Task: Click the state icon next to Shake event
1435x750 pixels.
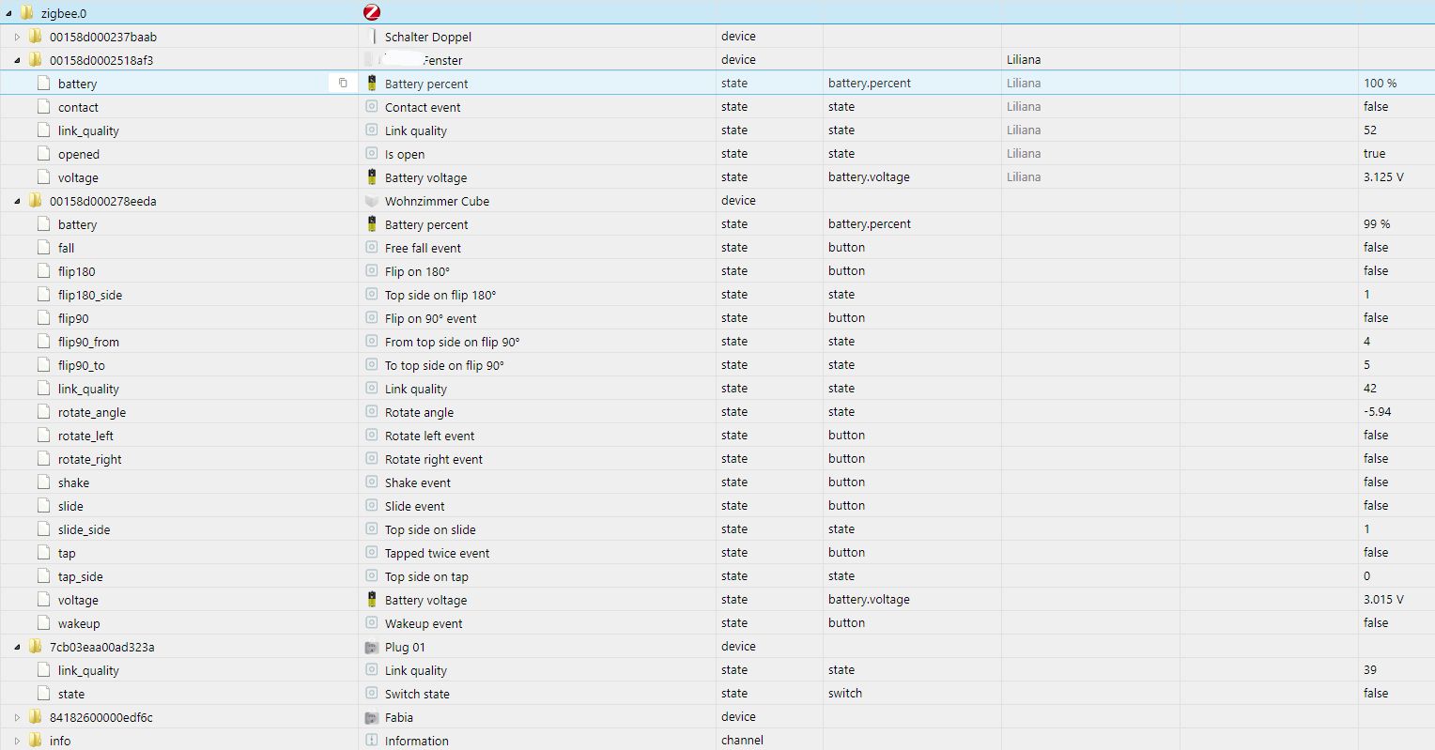Action: pos(371,482)
